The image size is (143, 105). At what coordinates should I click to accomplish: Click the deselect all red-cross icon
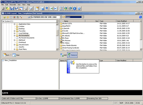click(14, 17)
